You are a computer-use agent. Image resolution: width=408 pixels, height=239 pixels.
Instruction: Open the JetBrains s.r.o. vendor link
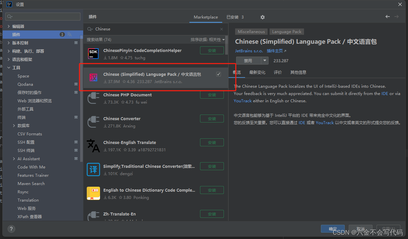[249, 51]
